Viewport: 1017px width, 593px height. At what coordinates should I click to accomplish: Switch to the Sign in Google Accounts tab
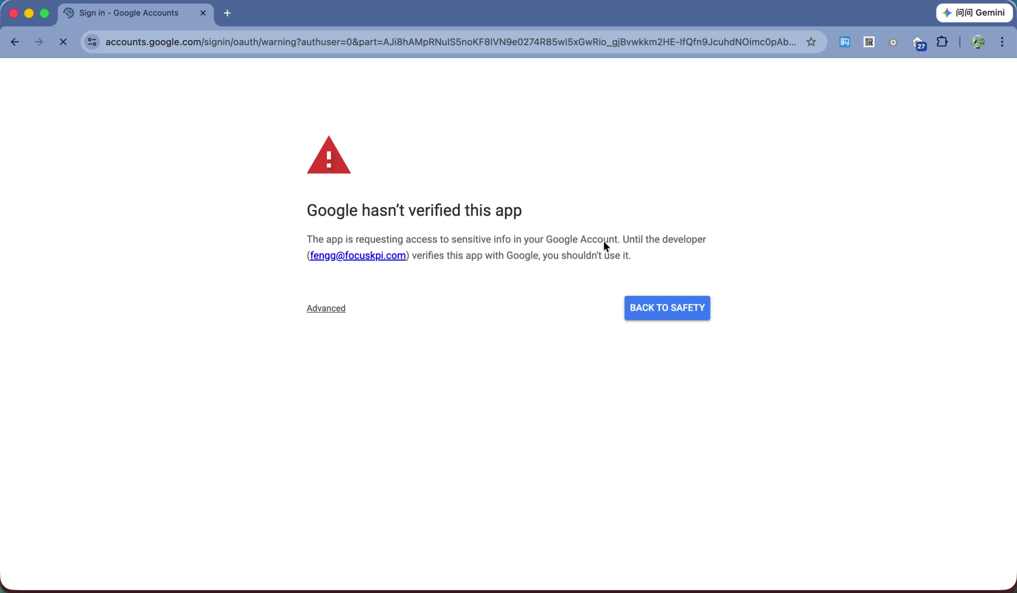(129, 12)
